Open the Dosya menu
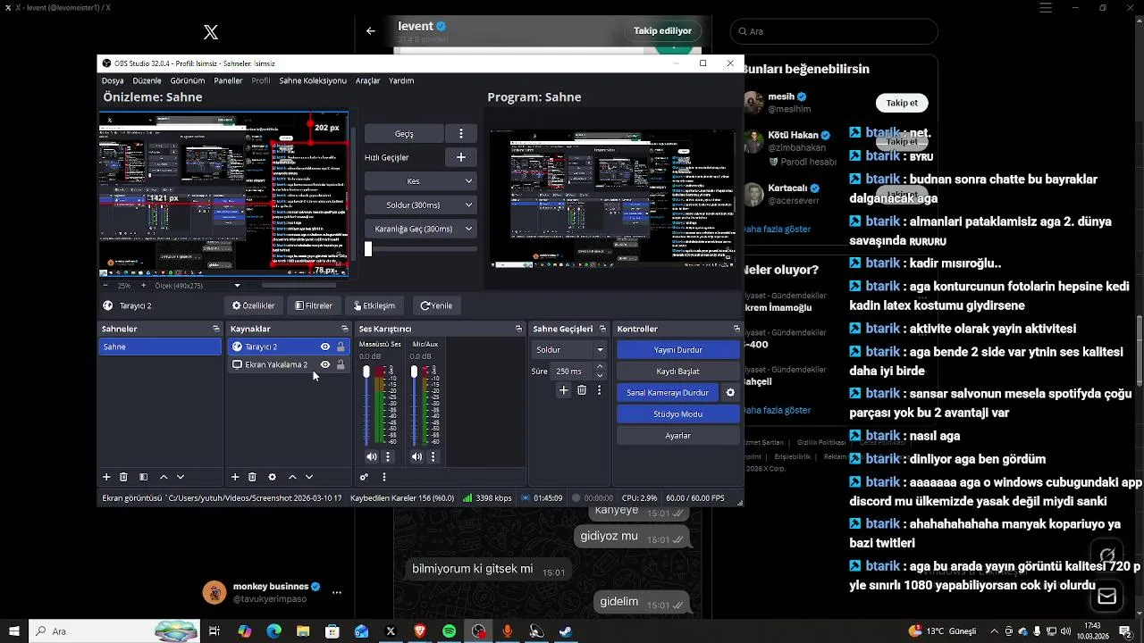 tap(113, 80)
